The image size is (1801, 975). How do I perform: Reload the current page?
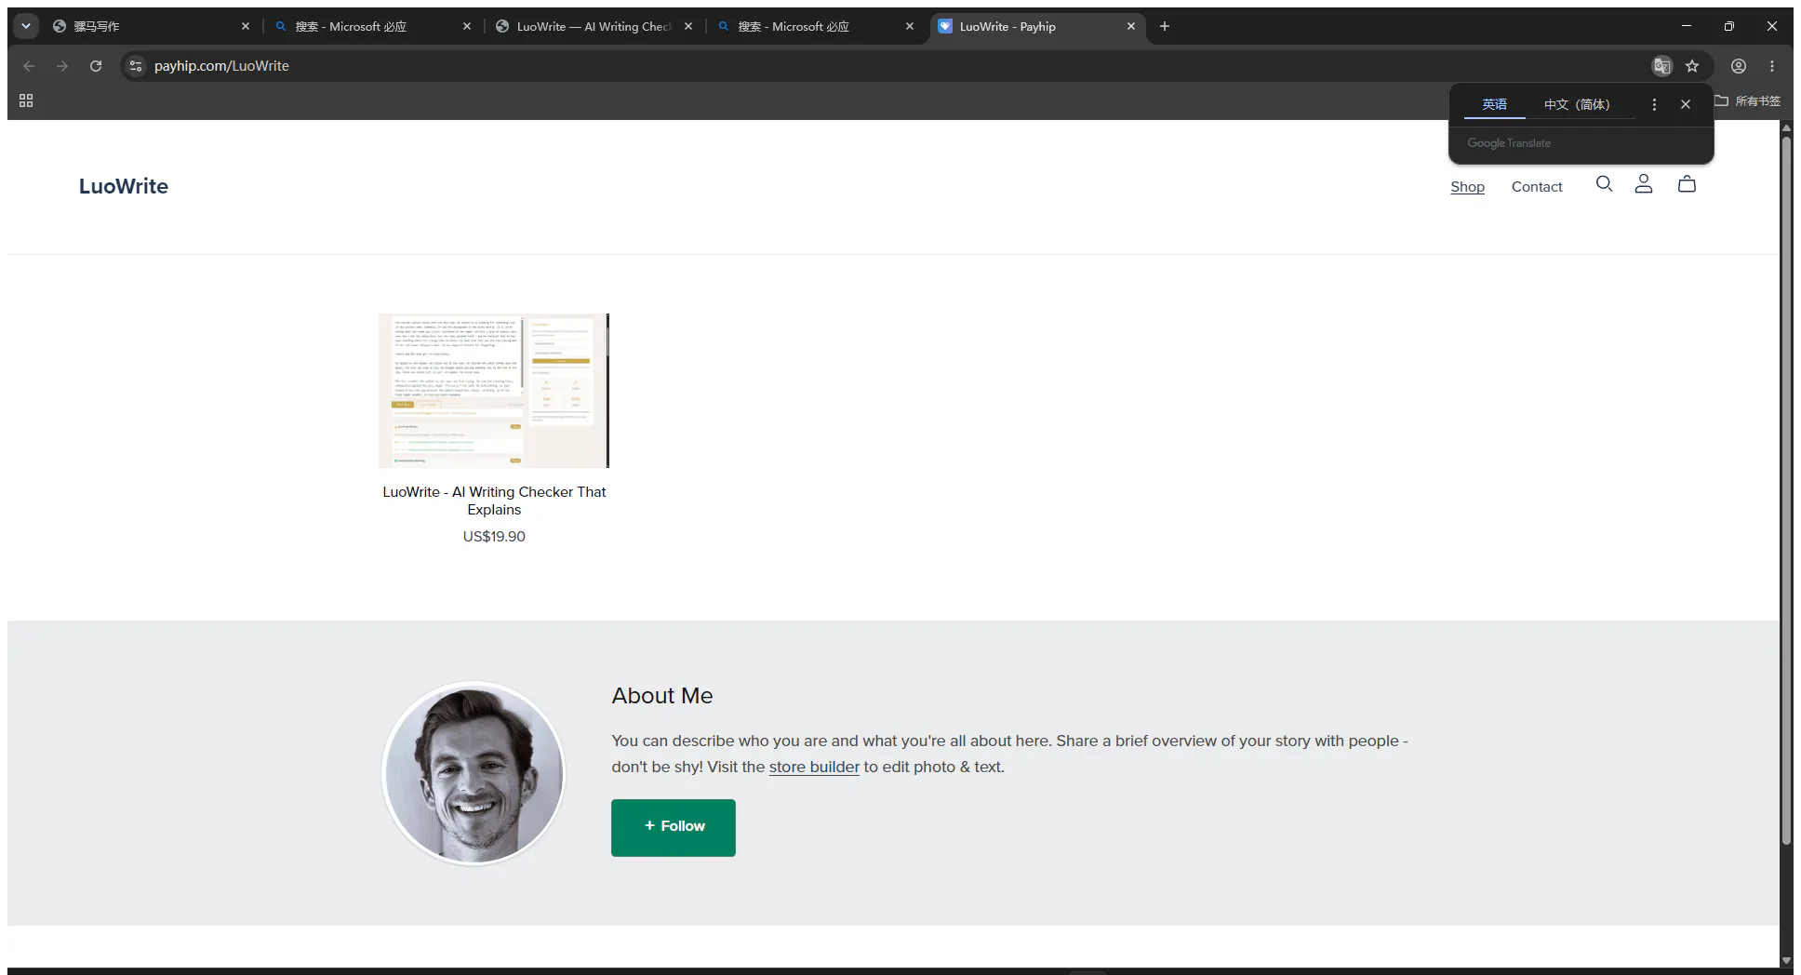pos(96,66)
